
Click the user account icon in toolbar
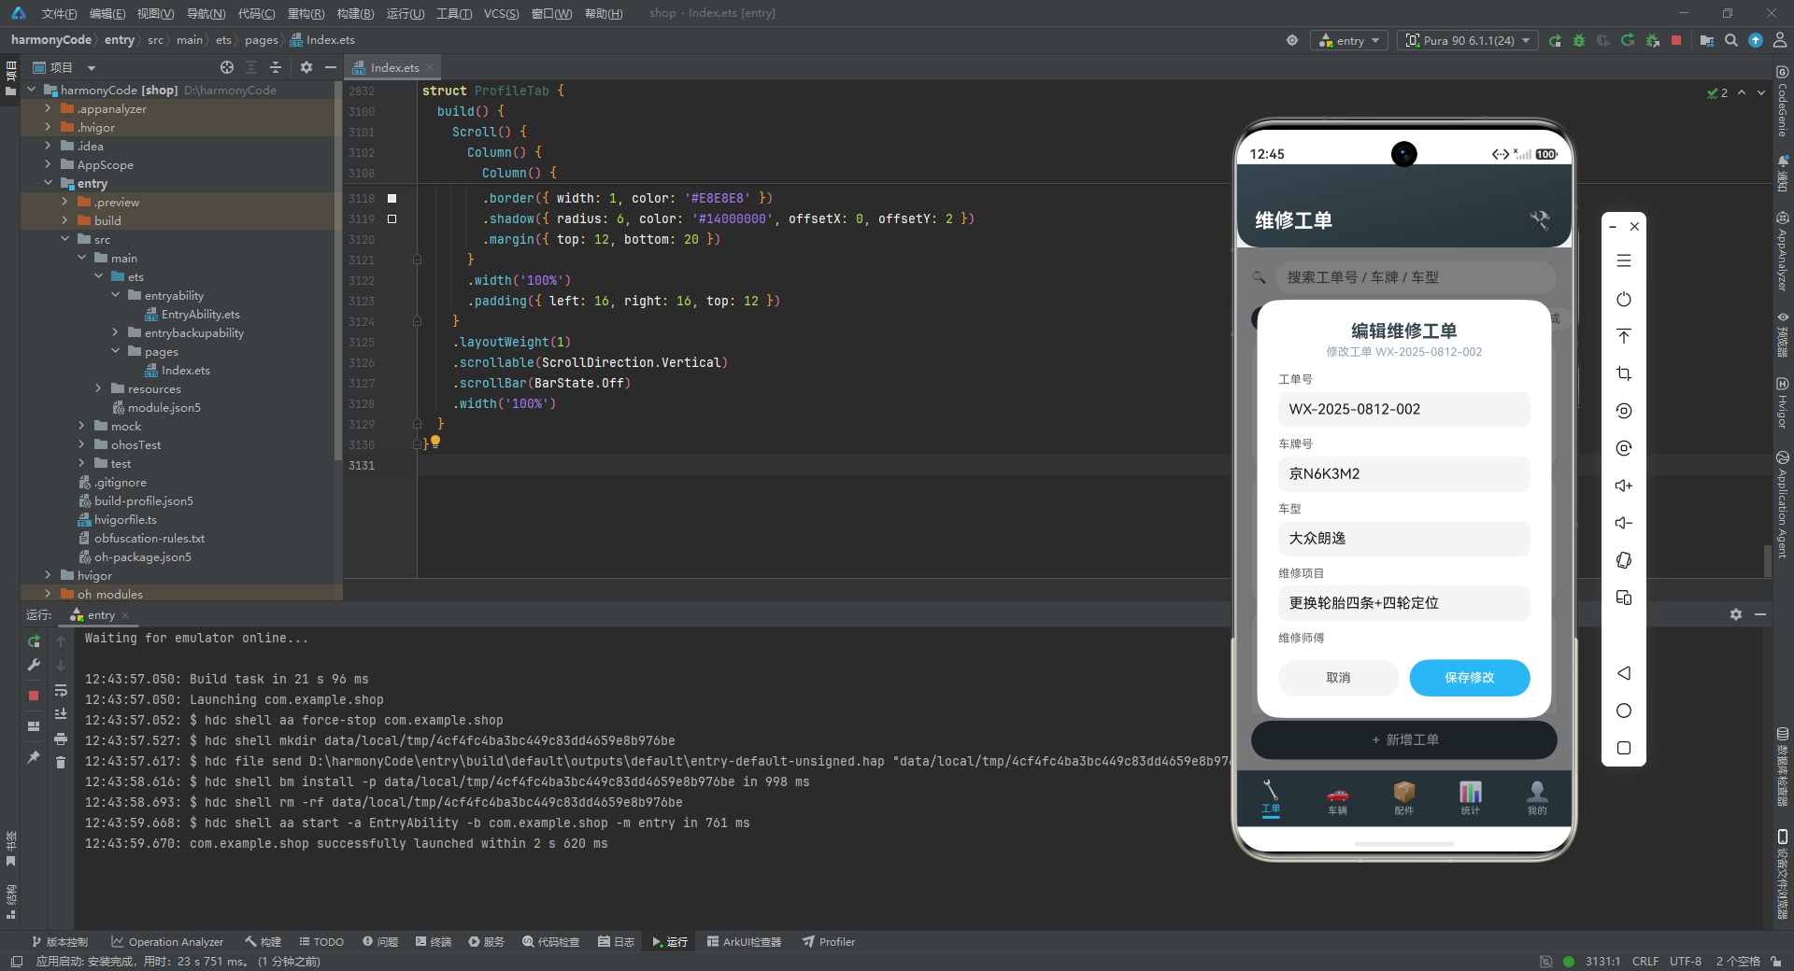pyautogui.click(x=1780, y=40)
